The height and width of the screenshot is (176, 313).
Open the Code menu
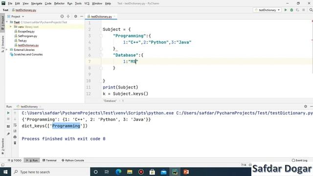click(48, 3)
